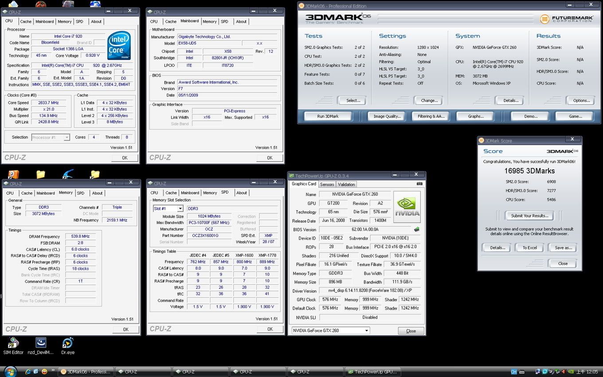Click OK in the CPU-Z processor window

click(125, 158)
